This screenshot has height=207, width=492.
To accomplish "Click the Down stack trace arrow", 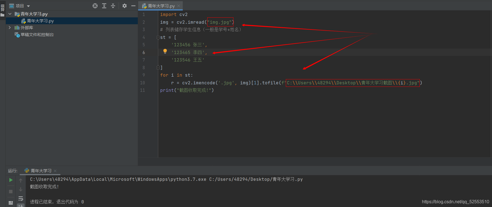I will [x=21, y=189].
